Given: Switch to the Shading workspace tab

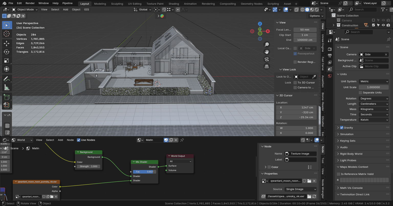Looking at the screenshot, I should pos(174,4).
